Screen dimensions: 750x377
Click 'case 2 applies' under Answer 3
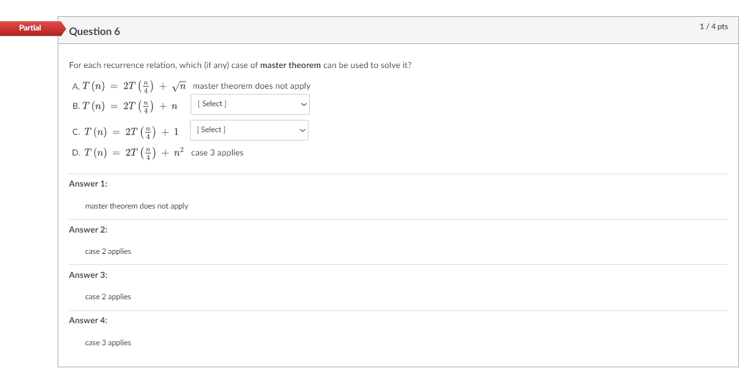(107, 296)
